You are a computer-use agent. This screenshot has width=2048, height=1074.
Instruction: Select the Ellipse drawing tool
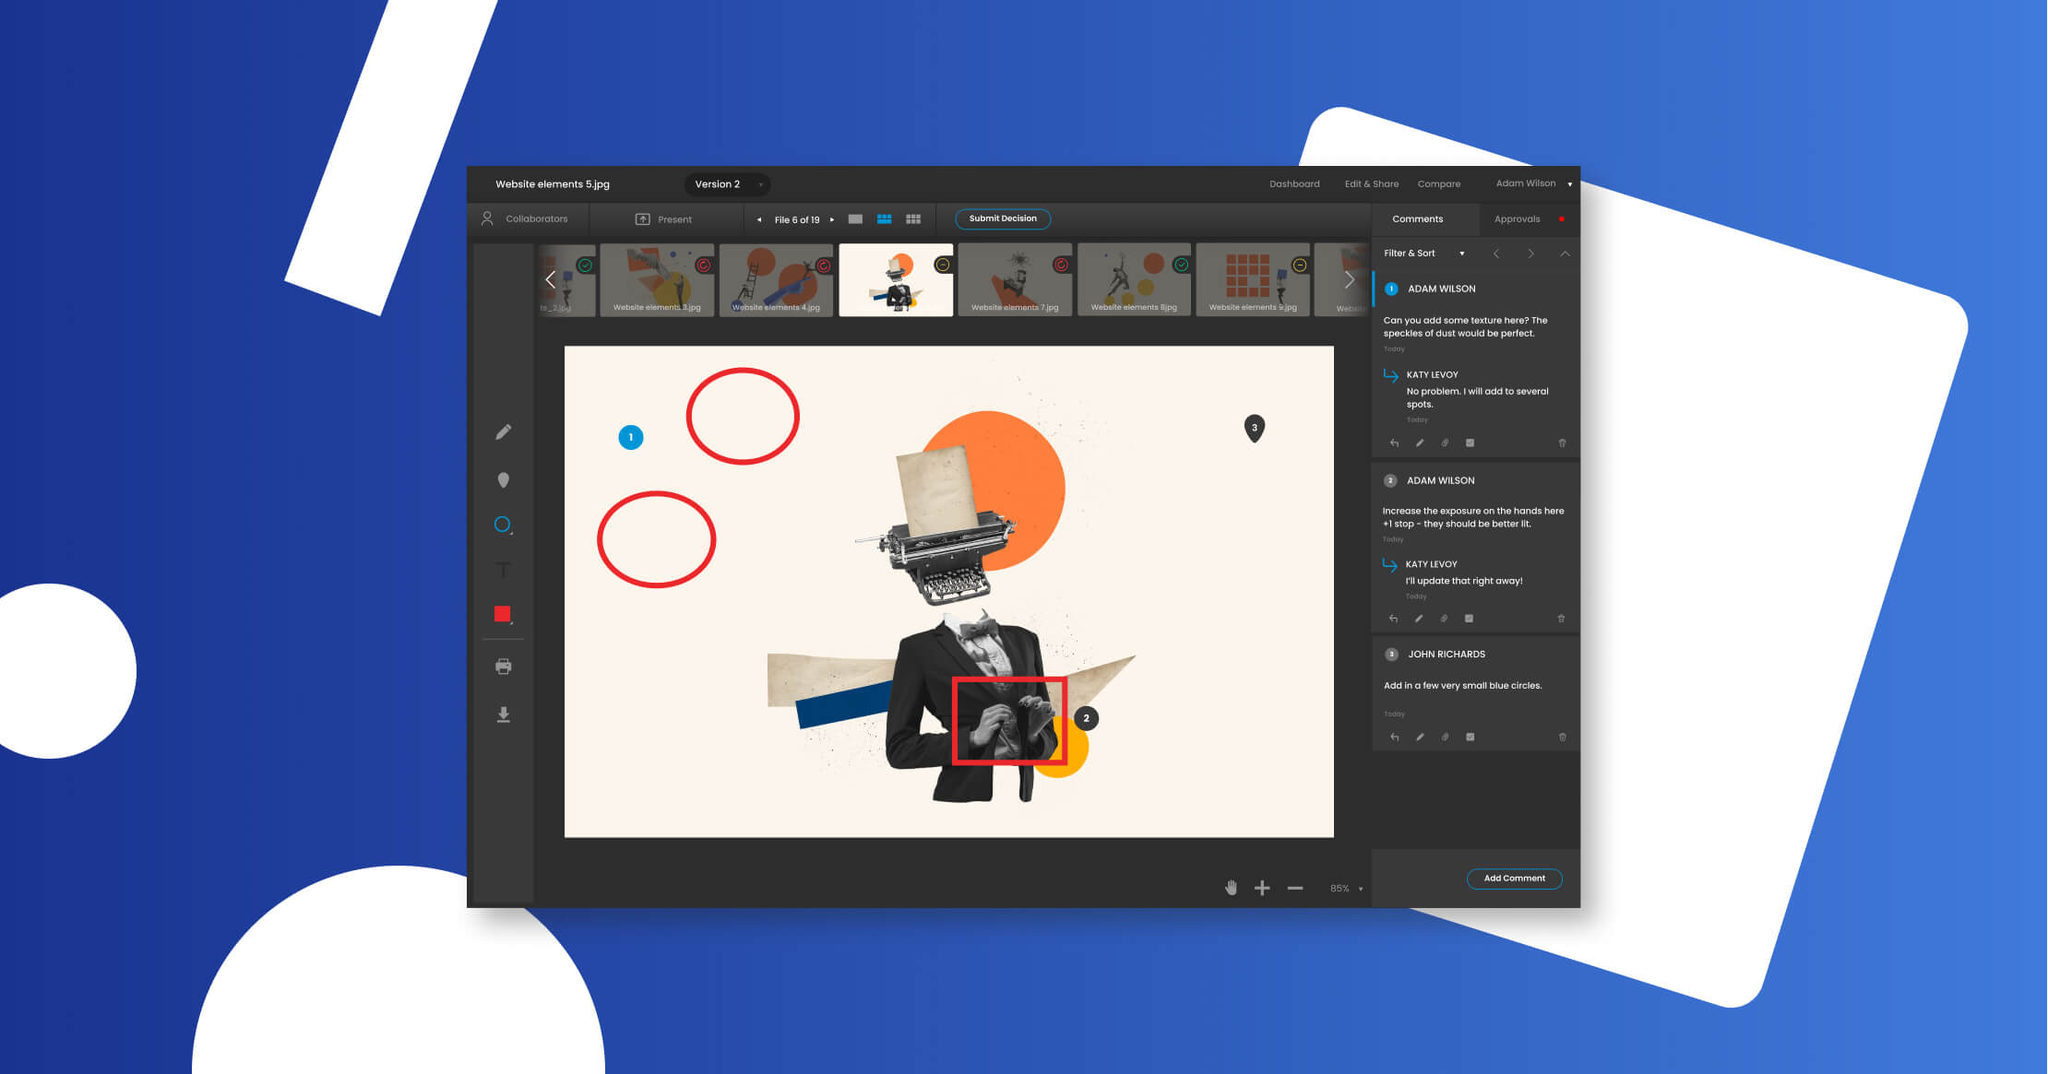502,524
